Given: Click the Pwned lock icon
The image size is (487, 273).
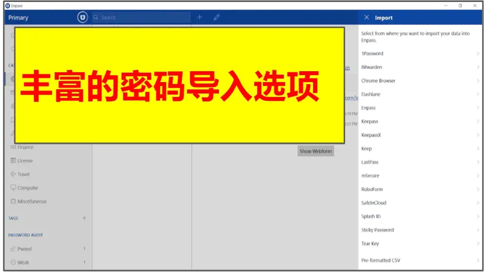Looking at the screenshot, I should [13, 249].
